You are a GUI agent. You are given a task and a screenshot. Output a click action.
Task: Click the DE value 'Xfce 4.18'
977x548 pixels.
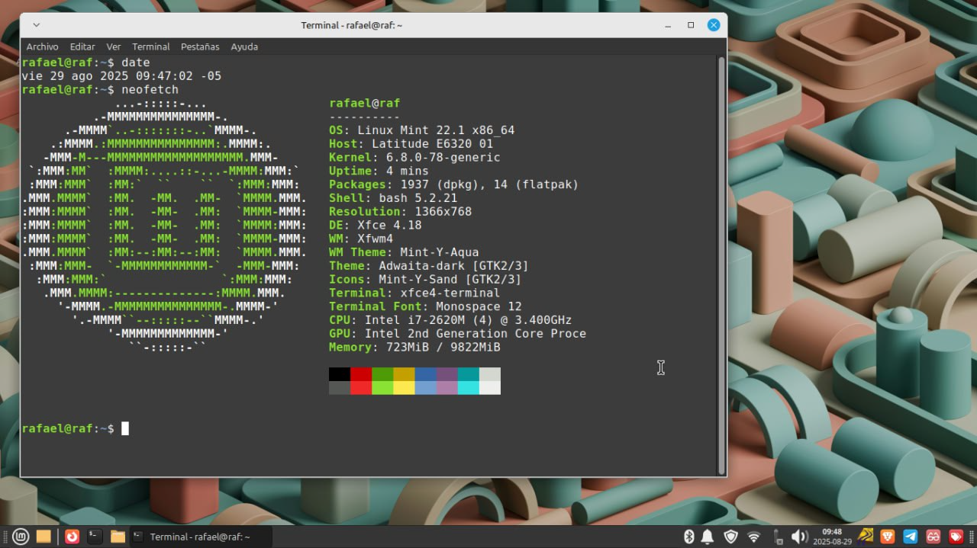(x=389, y=225)
